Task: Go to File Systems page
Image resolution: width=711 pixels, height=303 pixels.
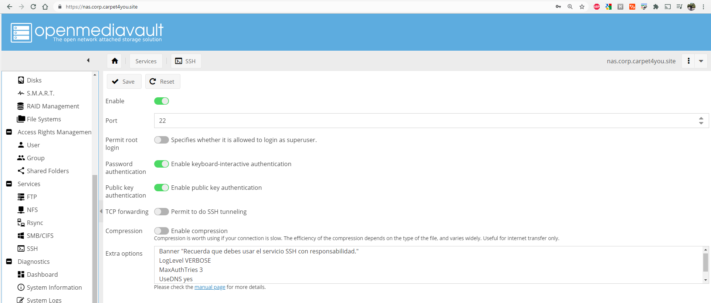Action: click(44, 119)
